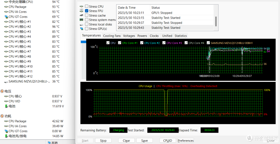Click the Clear button
This screenshot has width=280, height=144.
pyautogui.click(x=127, y=141)
